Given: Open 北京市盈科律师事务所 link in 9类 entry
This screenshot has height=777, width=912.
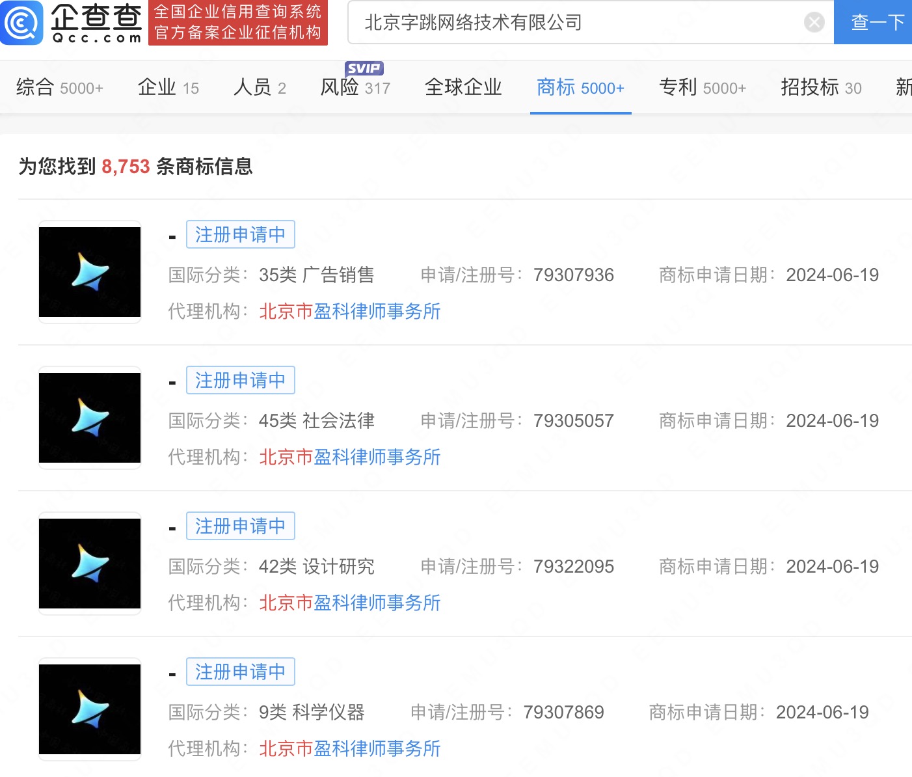Looking at the screenshot, I should (x=350, y=748).
